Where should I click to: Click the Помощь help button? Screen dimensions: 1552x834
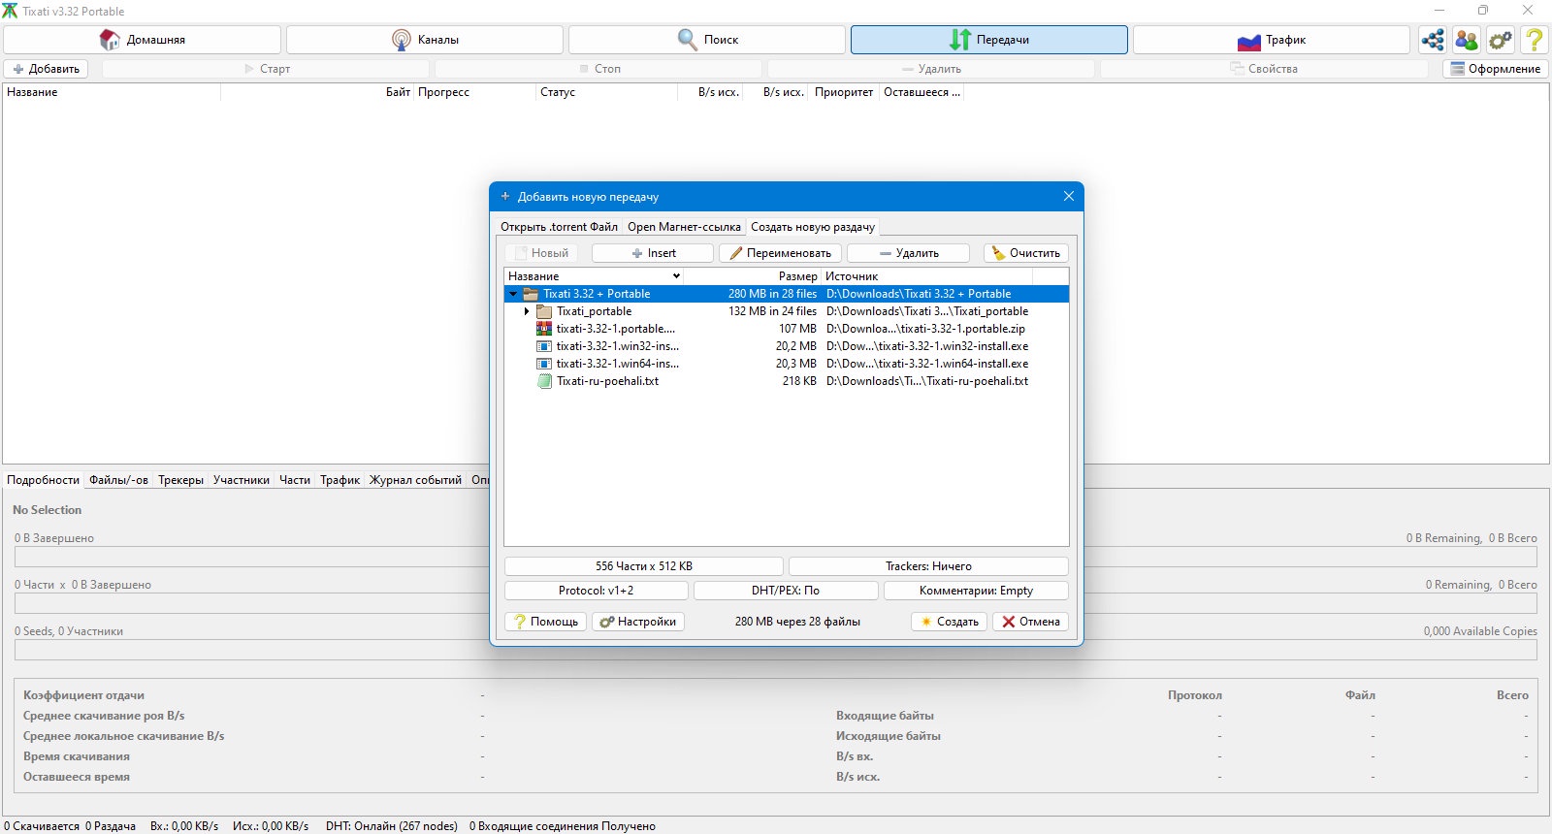545,622
